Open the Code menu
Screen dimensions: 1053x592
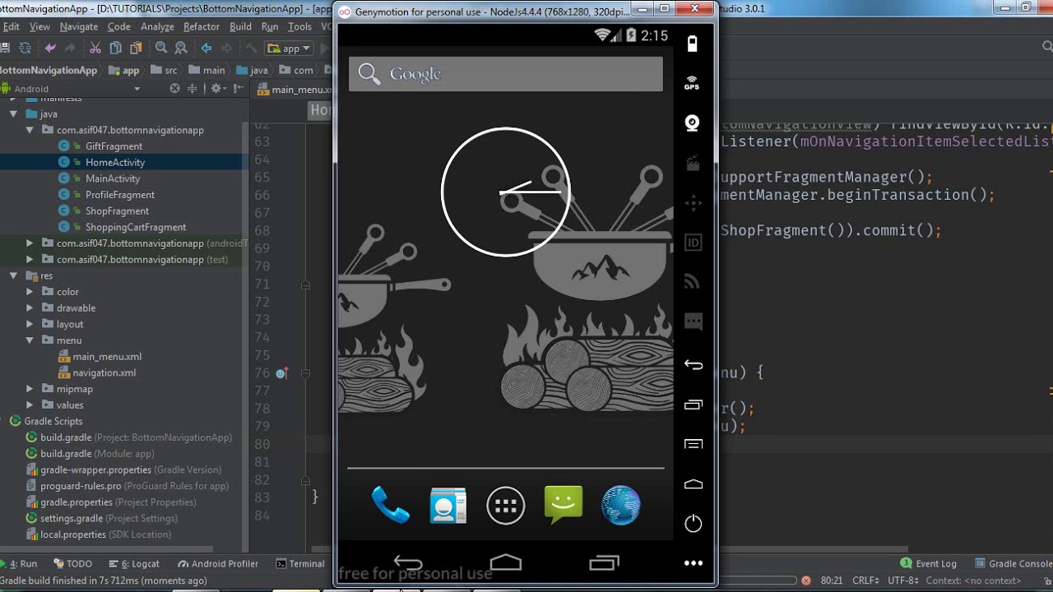pos(119,26)
